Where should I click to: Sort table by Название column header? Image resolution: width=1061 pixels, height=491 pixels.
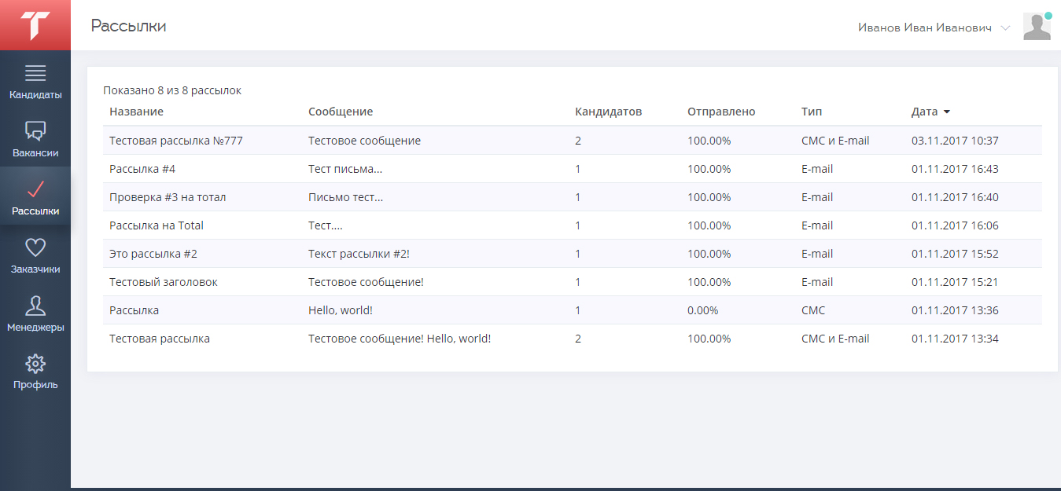tap(136, 112)
